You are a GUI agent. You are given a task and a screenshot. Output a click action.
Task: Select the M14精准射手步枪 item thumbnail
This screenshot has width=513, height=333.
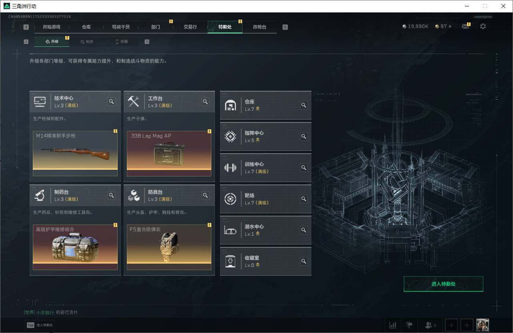click(x=75, y=153)
